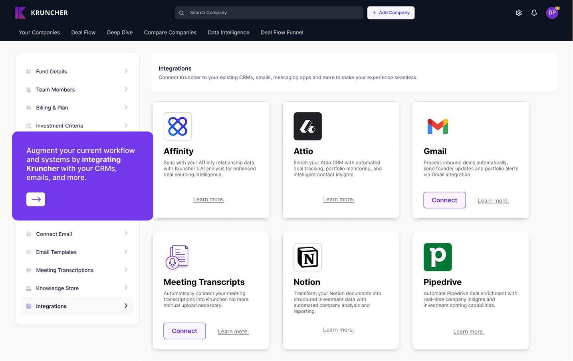
Task: Click the arrow button in purple tooltip
Action: pos(36,199)
